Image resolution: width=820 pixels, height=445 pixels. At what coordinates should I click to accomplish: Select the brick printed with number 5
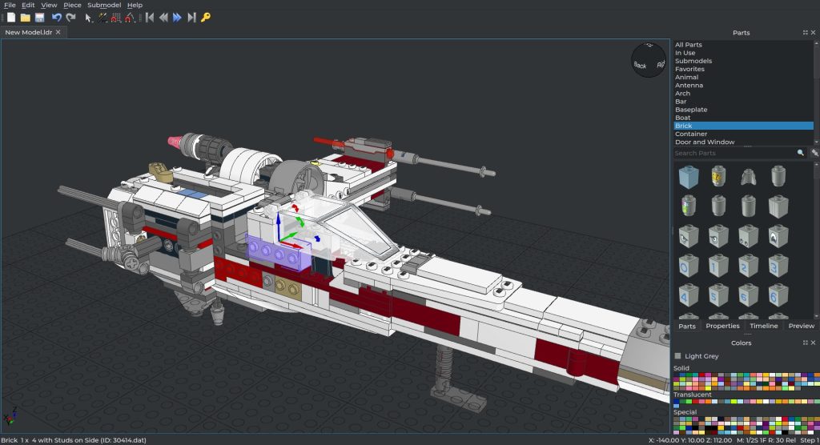718,295
